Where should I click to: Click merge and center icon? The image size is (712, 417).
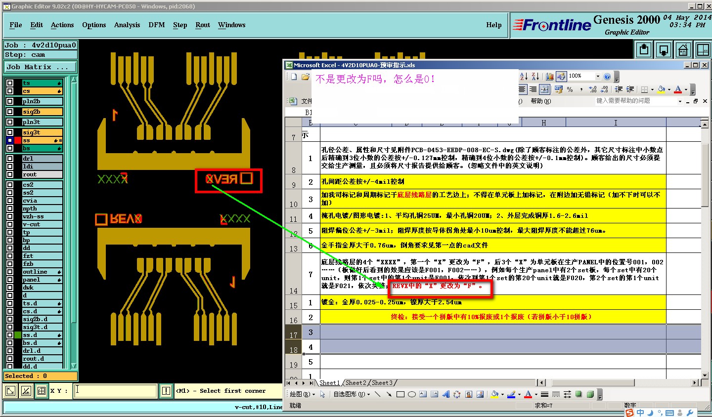[544, 89]
